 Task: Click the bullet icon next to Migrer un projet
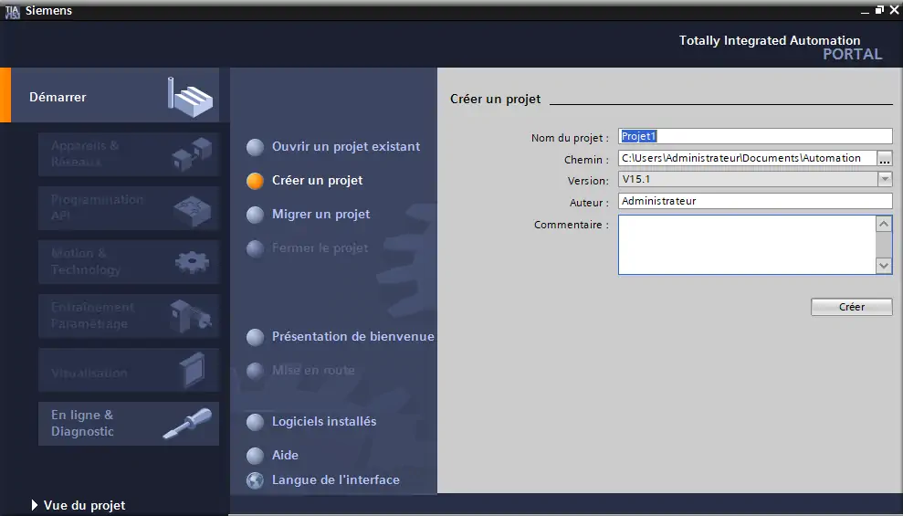point(255,215)
